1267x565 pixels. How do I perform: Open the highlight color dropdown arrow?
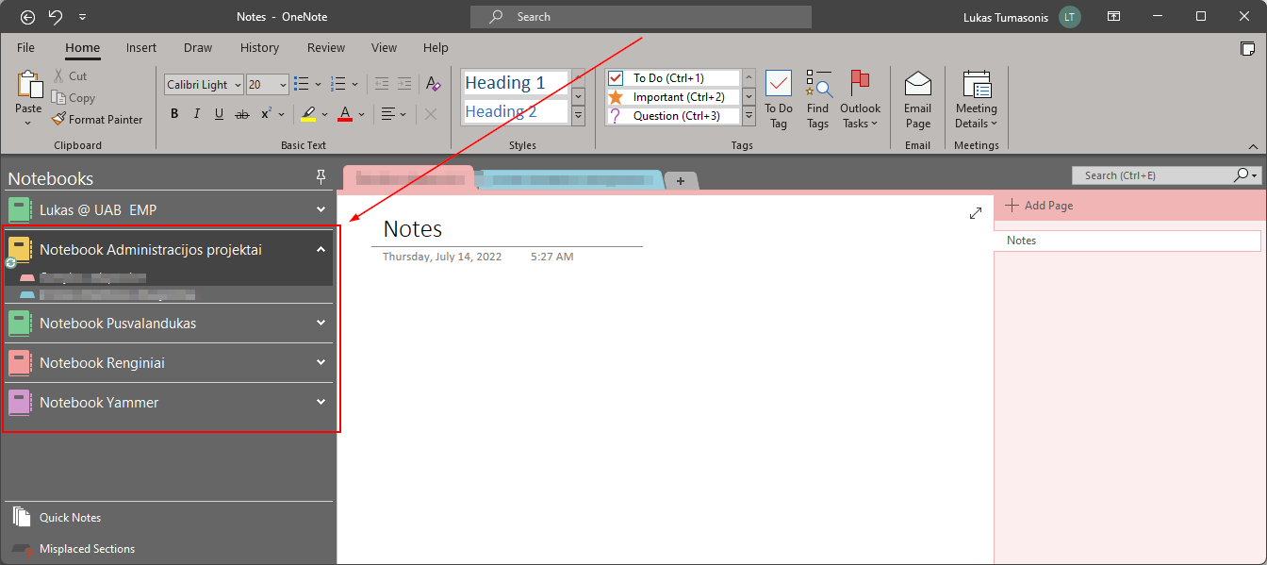pos(325,114)
